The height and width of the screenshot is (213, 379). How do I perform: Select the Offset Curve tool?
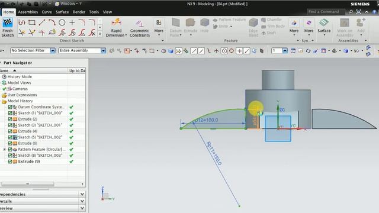point(52,32)
